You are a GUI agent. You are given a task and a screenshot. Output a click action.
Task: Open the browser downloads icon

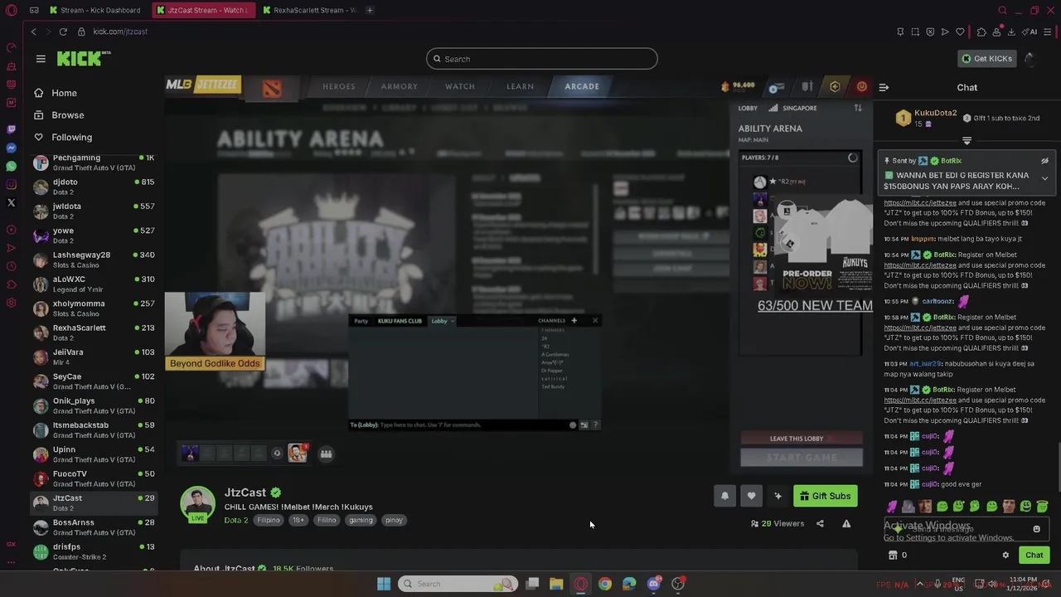pyautogui.click(x=1012, y=32)
